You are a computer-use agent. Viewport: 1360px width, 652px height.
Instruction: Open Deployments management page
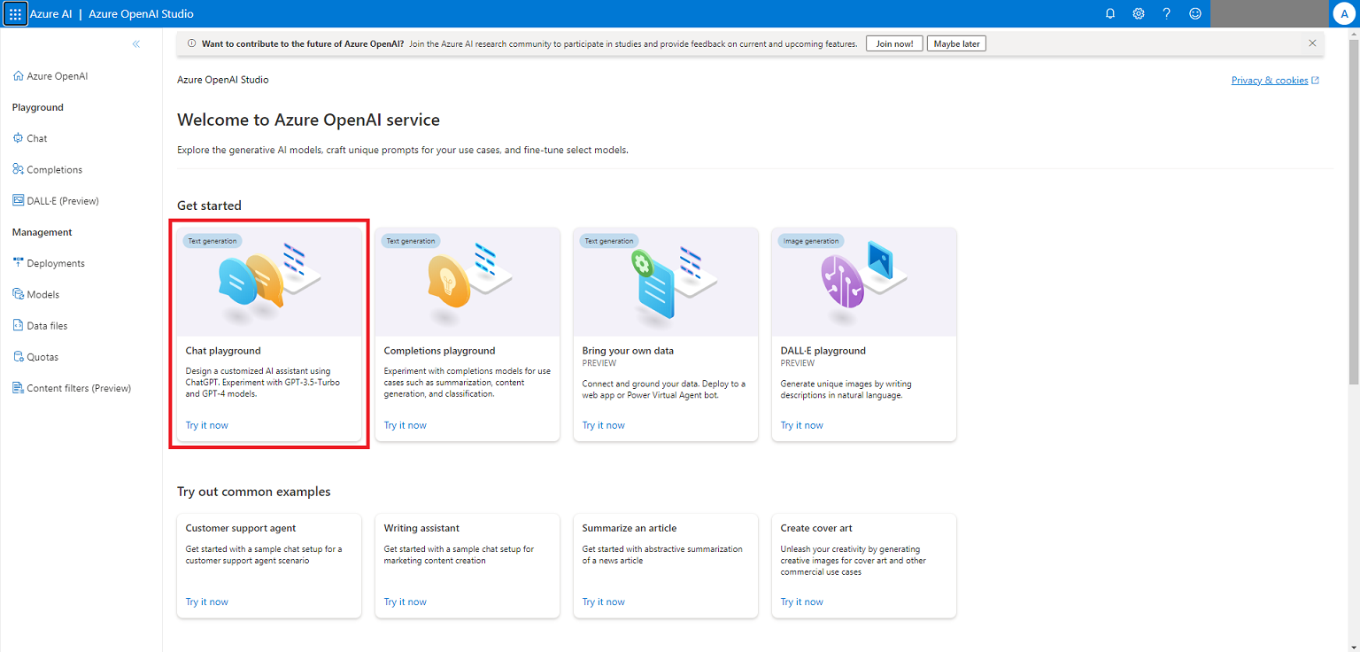(x=56, y=263)
